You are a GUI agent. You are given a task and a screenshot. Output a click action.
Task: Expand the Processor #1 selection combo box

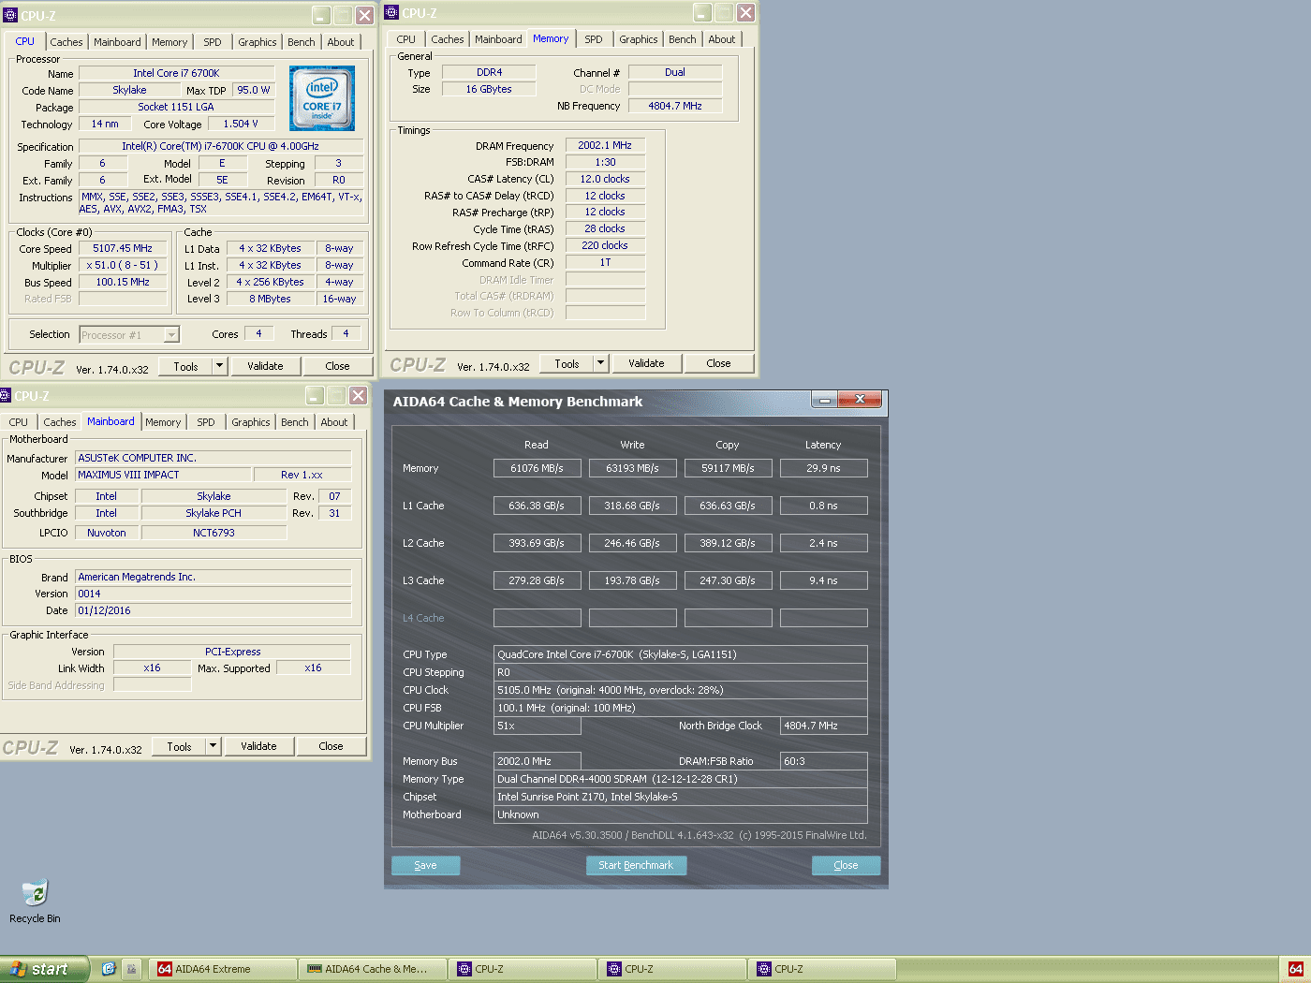point(171,334)
